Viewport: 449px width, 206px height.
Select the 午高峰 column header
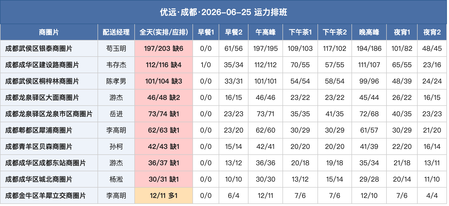coord(265,32)
